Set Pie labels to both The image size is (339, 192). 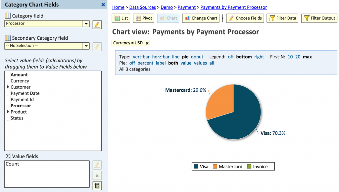click(x=173, y=63)
